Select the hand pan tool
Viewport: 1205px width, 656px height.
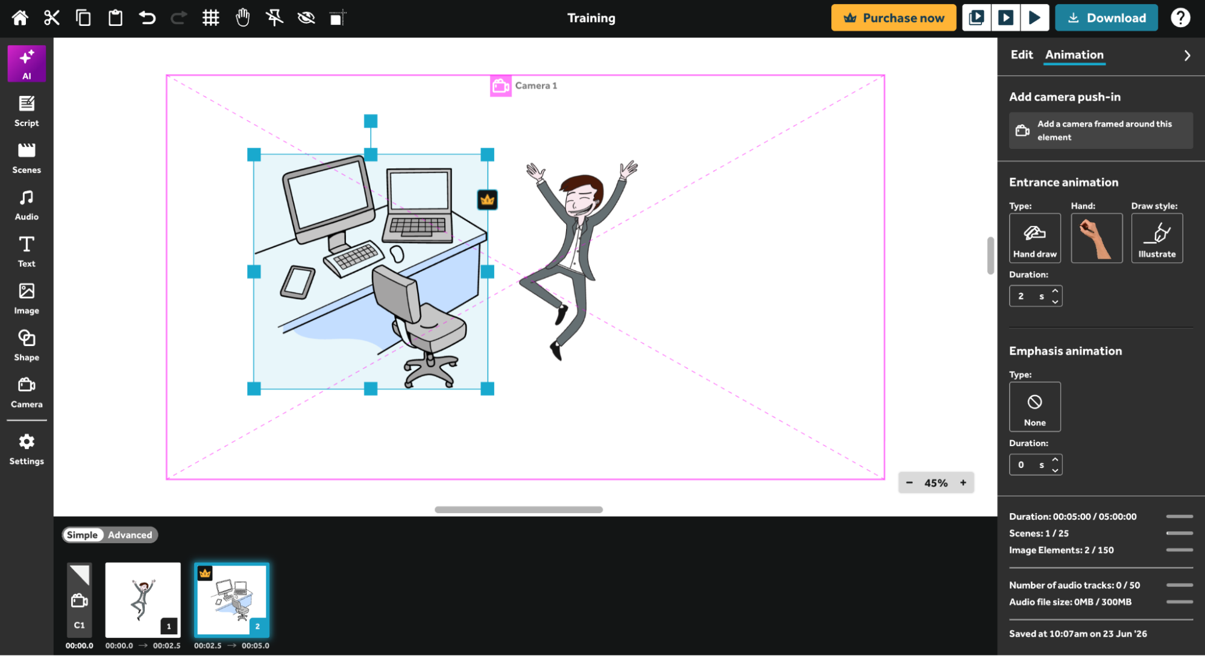pos(242,18)
